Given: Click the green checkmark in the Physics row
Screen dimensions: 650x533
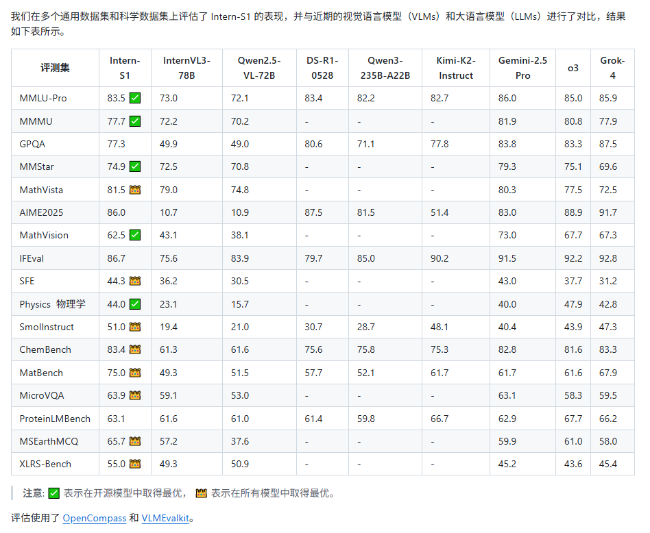Looking at the screenshot, I should coord(135,304).
